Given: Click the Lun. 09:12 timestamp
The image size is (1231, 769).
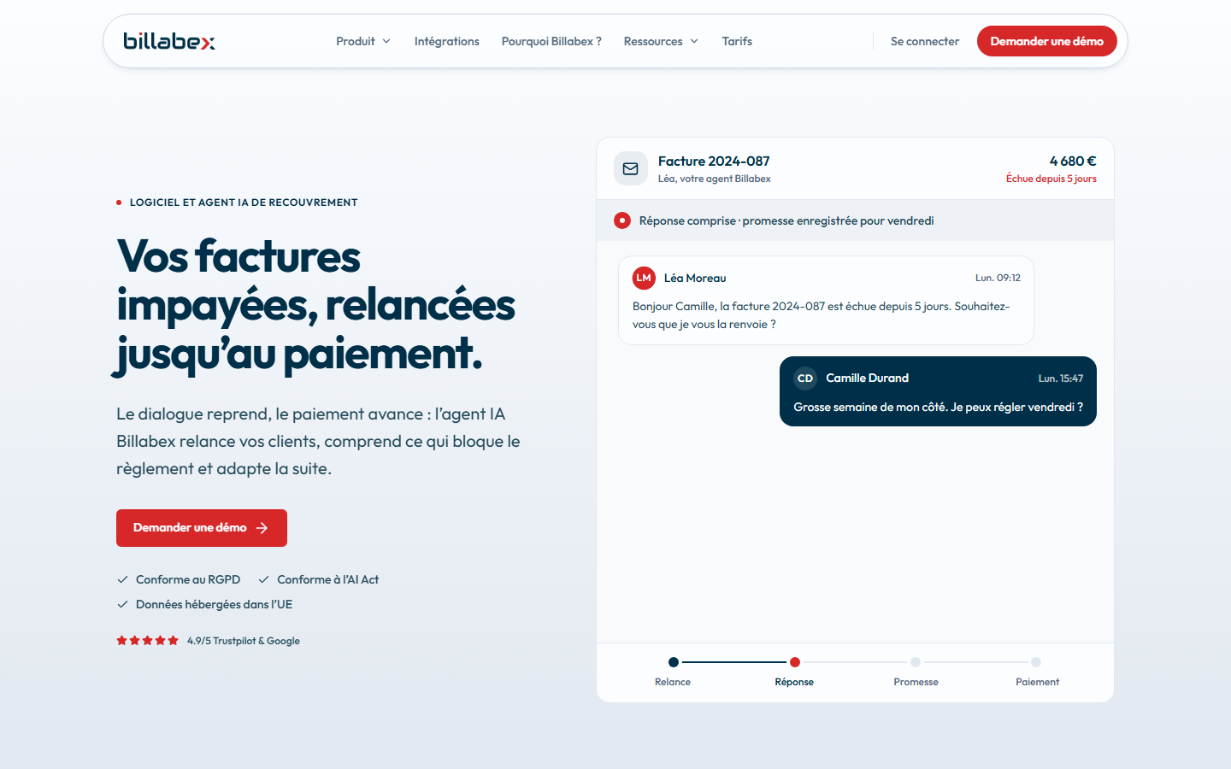Looking at the screenshot, I should click(x=998, y=278).
